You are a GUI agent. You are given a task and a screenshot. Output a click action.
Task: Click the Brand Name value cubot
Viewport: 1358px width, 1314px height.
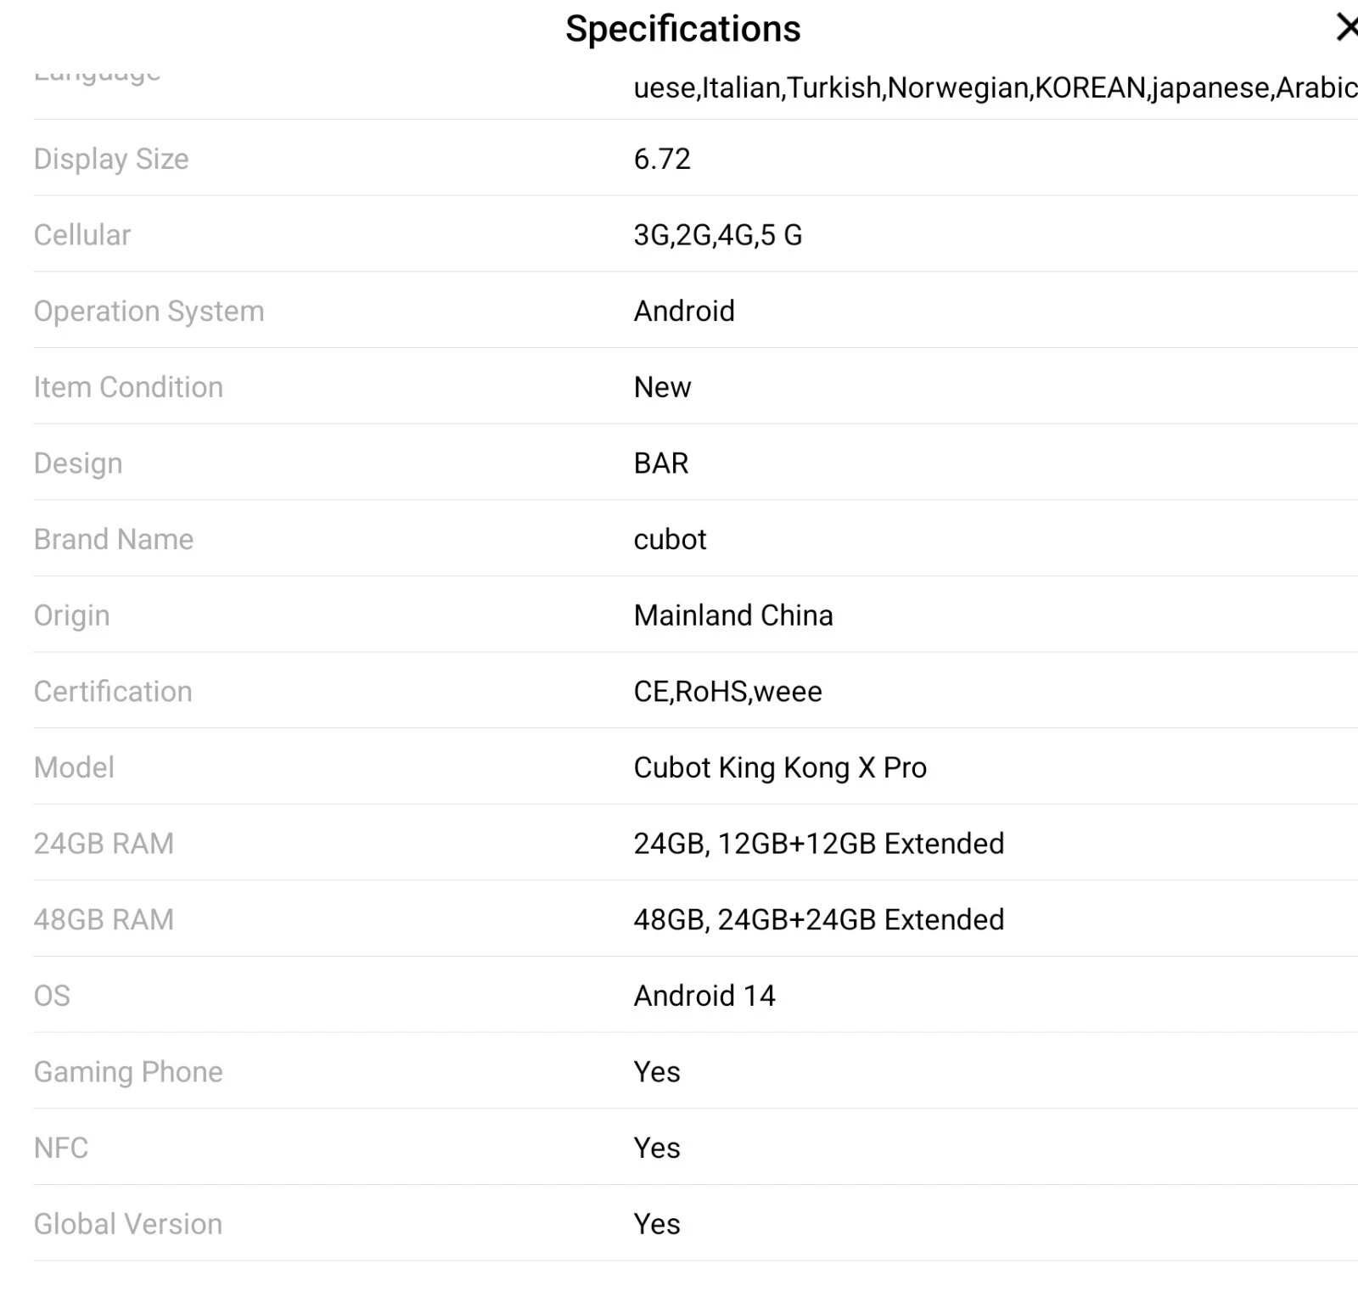(x=670, y=540)
